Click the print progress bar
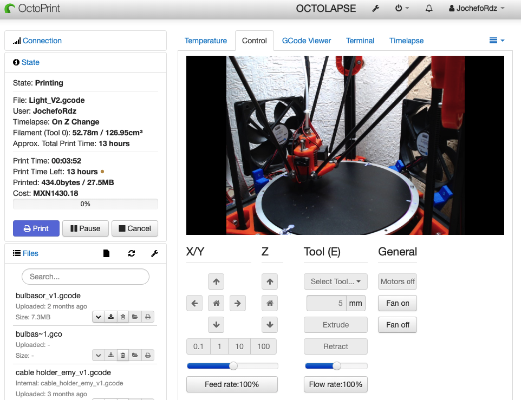Image resolution: width=521 pixels, height=400 pixels. click(86, 204)
